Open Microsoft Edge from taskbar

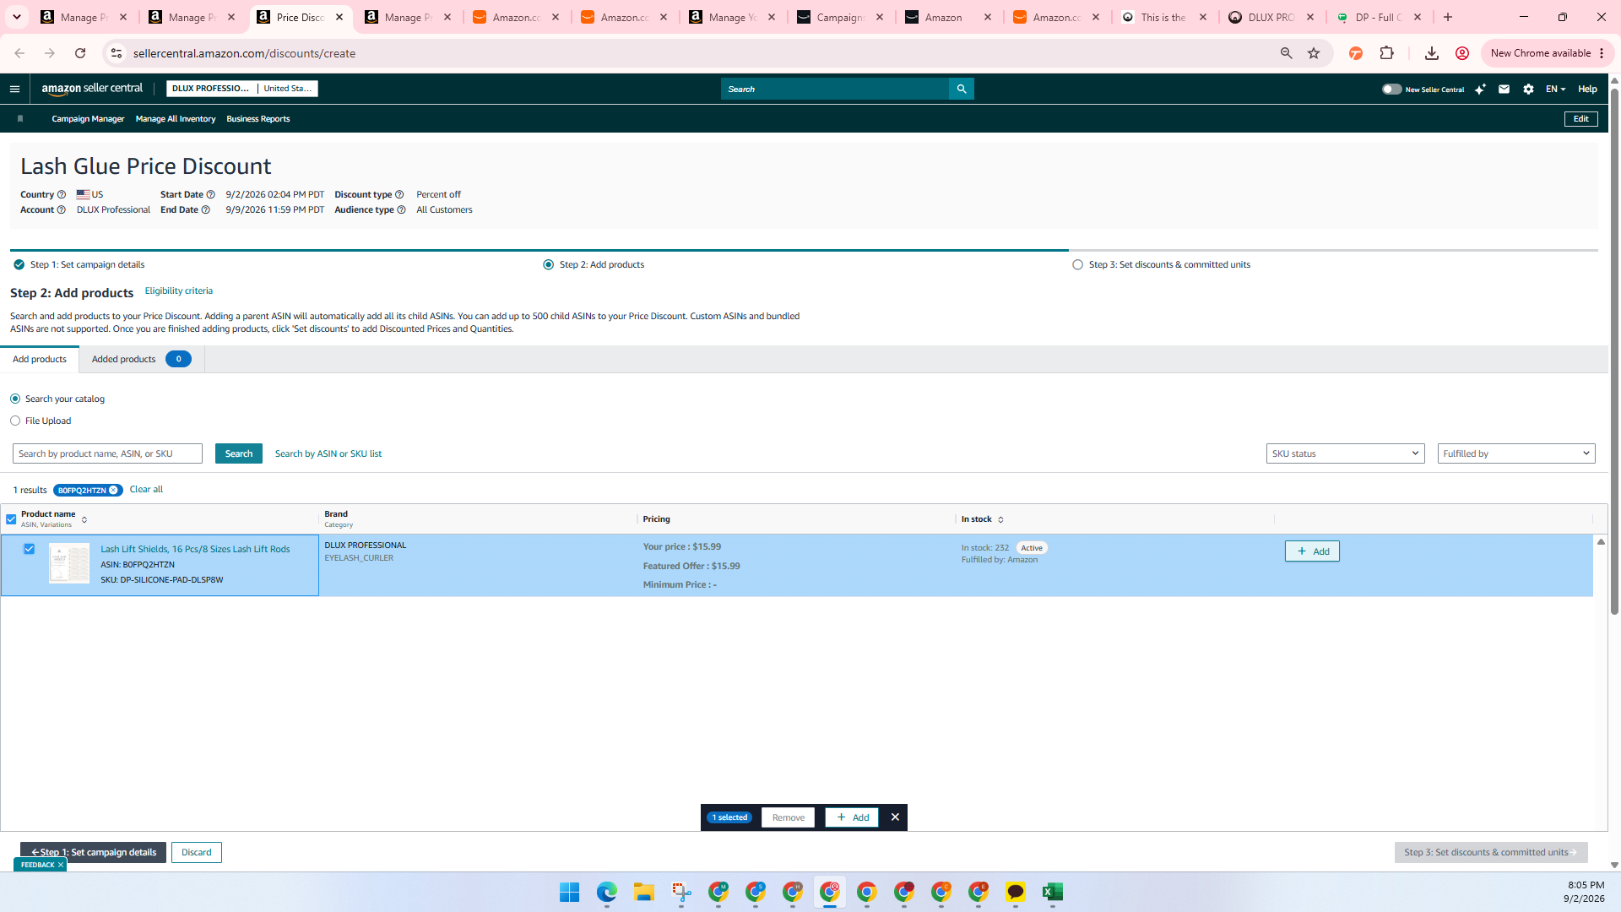[x=607, y=892]
